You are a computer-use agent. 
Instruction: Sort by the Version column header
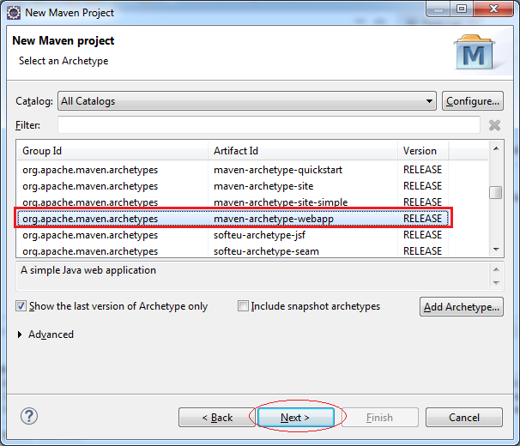(x=423, y=151)
